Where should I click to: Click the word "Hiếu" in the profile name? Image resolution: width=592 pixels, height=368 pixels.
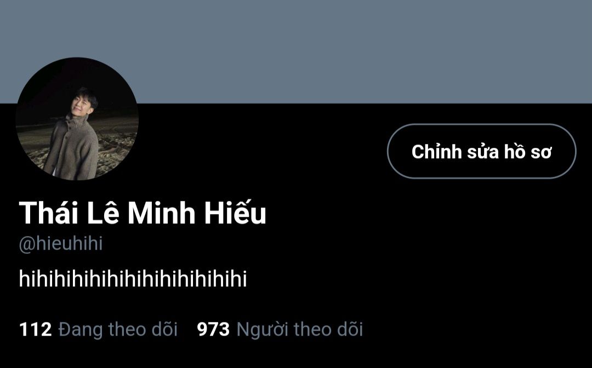pos(235,212)
